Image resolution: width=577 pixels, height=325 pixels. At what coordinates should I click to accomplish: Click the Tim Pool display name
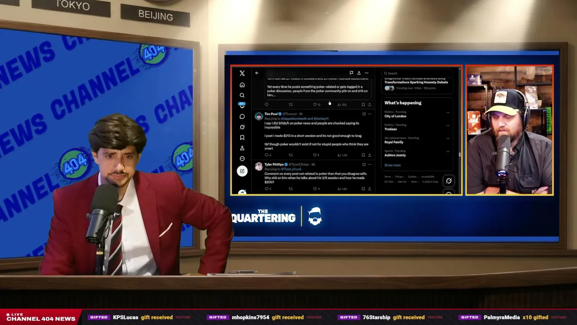(271, 114)
